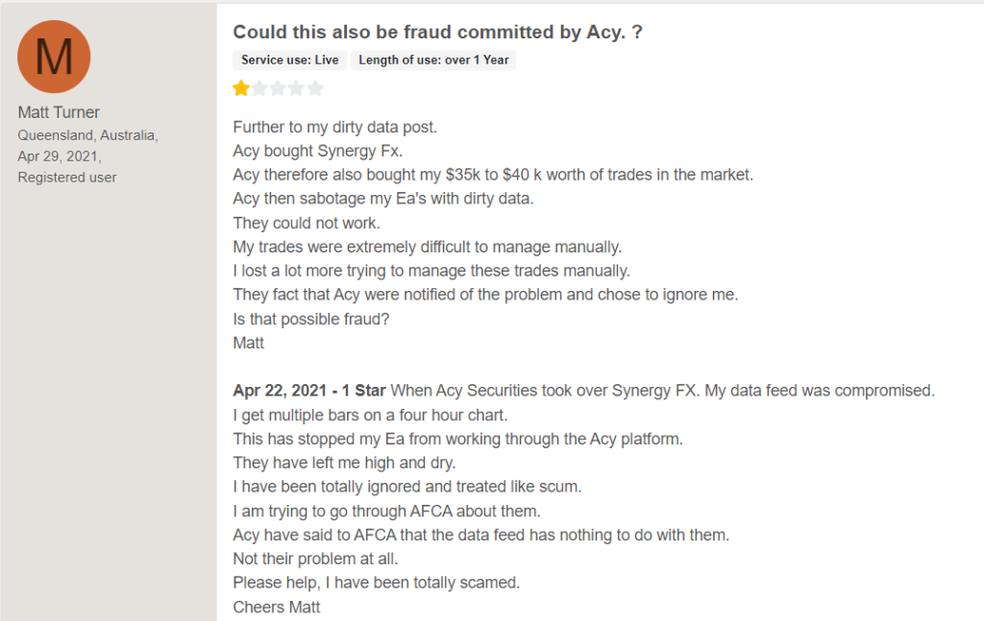Screen dimensions: 984x621
Task: Click the fourth grey rating star
Action: pyautogui.click(x=297, y=88)
